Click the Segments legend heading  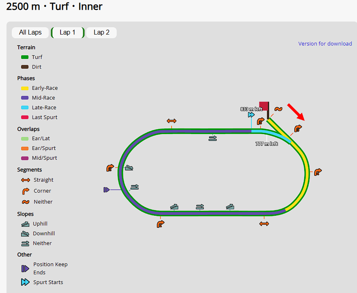point(29,170)
